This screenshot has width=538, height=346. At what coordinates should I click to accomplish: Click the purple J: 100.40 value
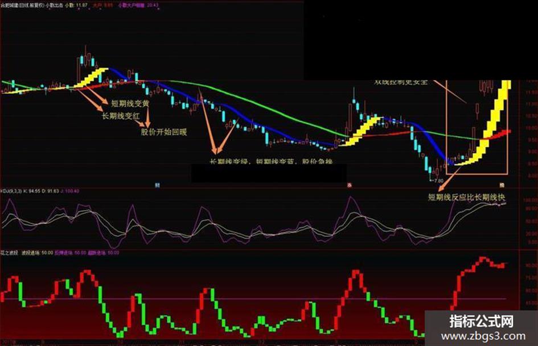coord(69,191)
